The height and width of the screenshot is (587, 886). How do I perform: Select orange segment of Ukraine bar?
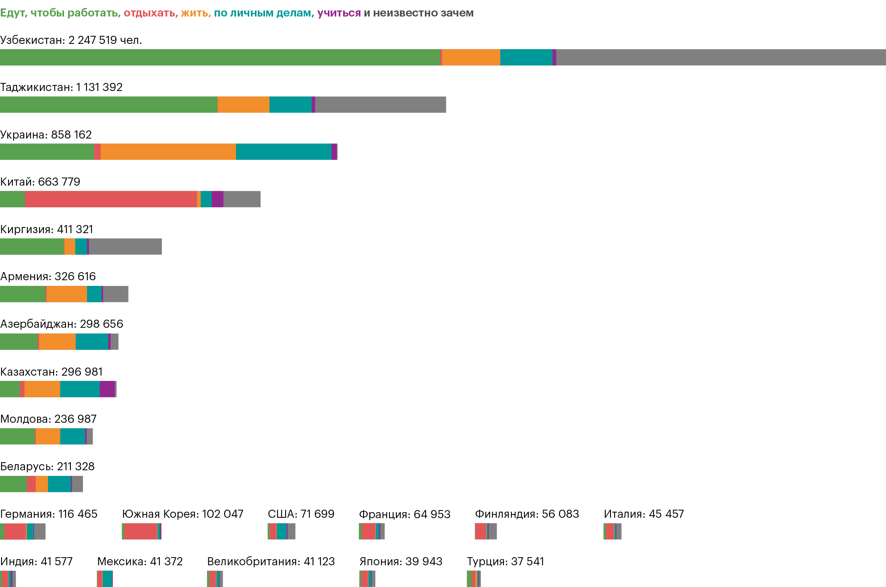point(168,152)
